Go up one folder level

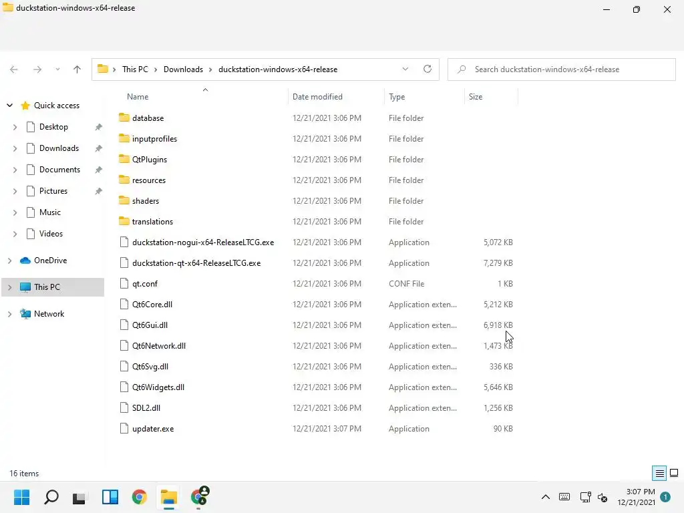(77, 69)
